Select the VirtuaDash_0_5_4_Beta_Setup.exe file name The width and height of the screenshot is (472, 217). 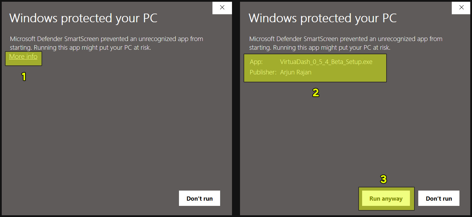326,62
